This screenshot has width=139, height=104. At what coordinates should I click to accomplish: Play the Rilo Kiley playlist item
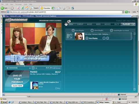[x=87, y=38]
